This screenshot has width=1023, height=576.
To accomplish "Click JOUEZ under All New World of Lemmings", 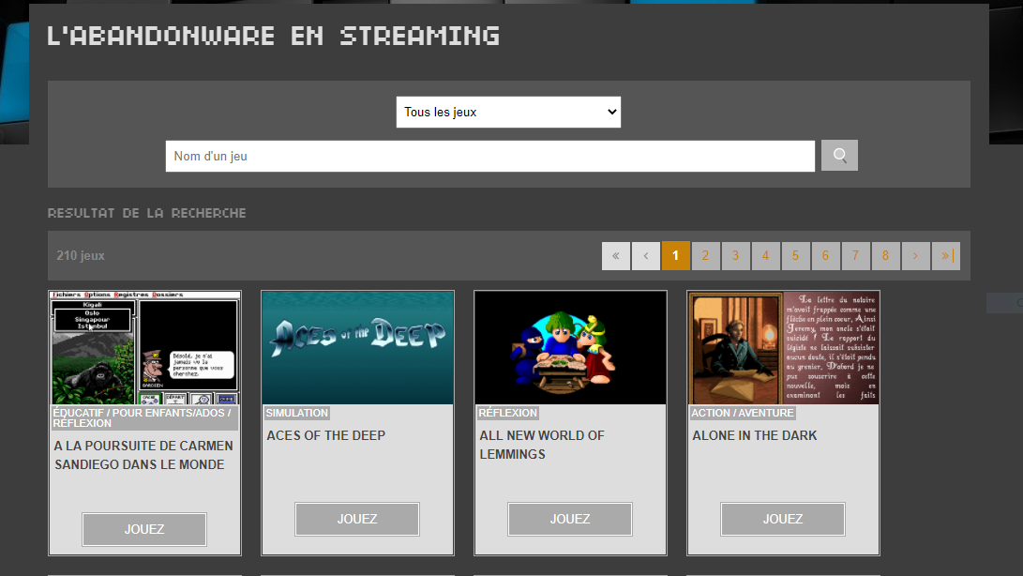I will tap(569, 519).
